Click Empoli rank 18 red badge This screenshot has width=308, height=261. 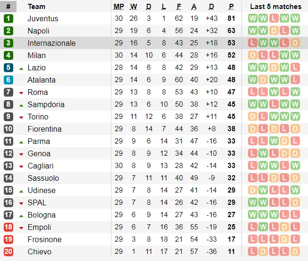(x=9, y=227)
